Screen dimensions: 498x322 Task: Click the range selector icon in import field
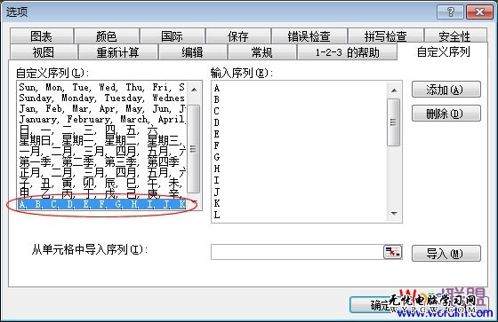click(x=392, y=252)
